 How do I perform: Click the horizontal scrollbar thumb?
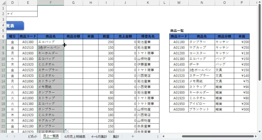point(217,136)
